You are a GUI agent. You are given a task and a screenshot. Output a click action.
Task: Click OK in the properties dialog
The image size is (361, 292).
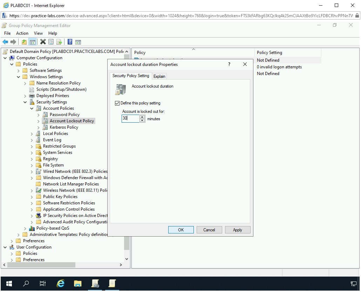pos(181,230)
